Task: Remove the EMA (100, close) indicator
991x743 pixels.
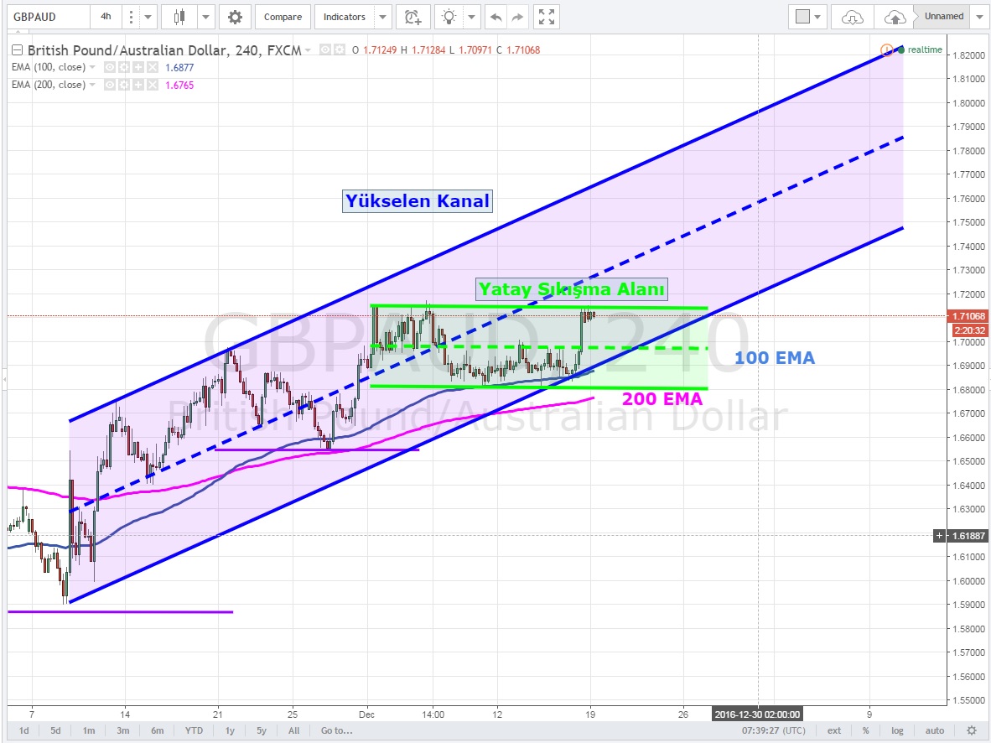Action: point(153,67)
